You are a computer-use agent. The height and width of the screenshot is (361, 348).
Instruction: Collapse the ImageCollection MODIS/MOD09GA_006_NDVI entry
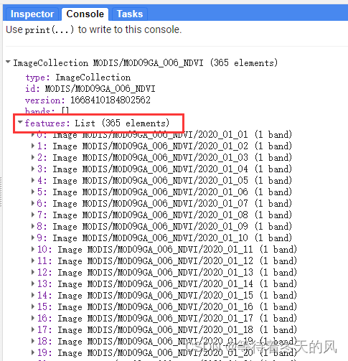pos(8,62)
